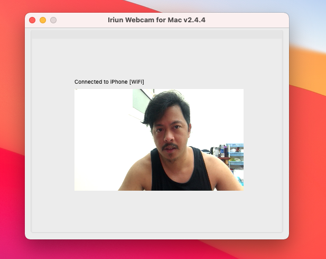Close the Iriun Webcam window
Screen dimensions: 326x259
click(32, 20)
